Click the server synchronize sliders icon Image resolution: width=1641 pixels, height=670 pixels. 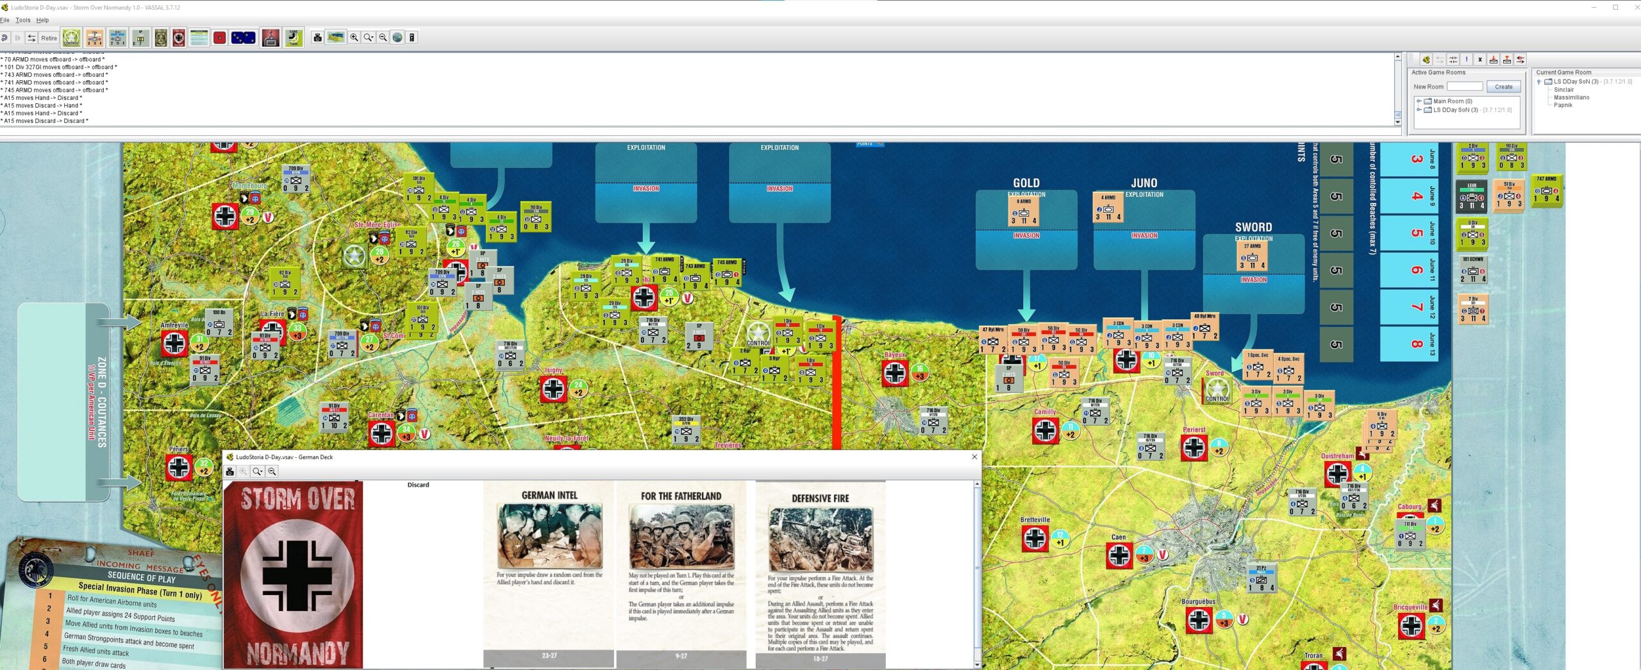[x=1453, y=60]
